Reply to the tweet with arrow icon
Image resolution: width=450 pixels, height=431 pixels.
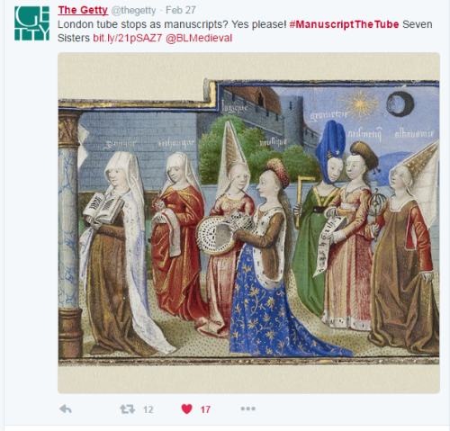pos(66,409)
